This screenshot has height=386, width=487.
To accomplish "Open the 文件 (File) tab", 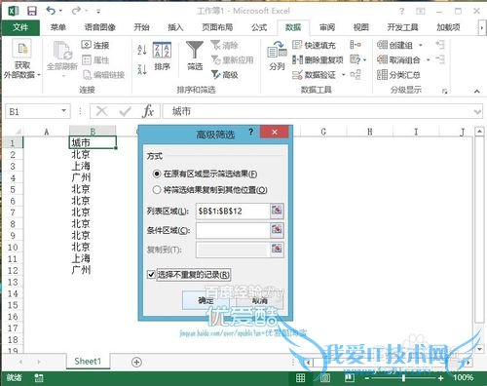I will (20, 27).
